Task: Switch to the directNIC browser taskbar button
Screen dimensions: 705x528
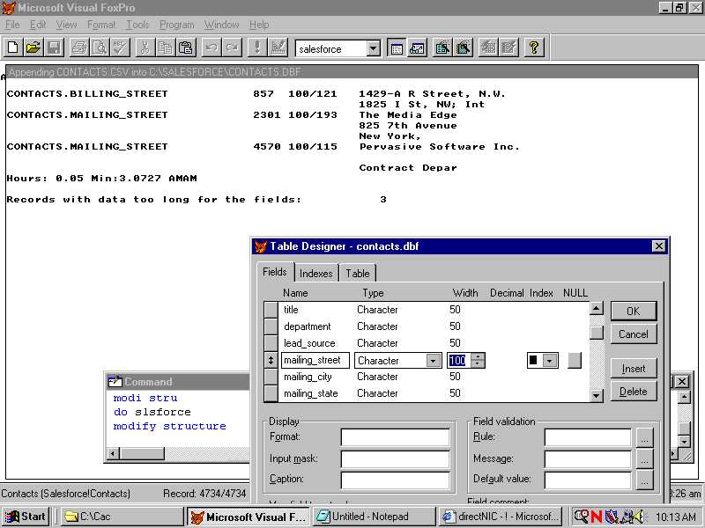Action: 501,517
